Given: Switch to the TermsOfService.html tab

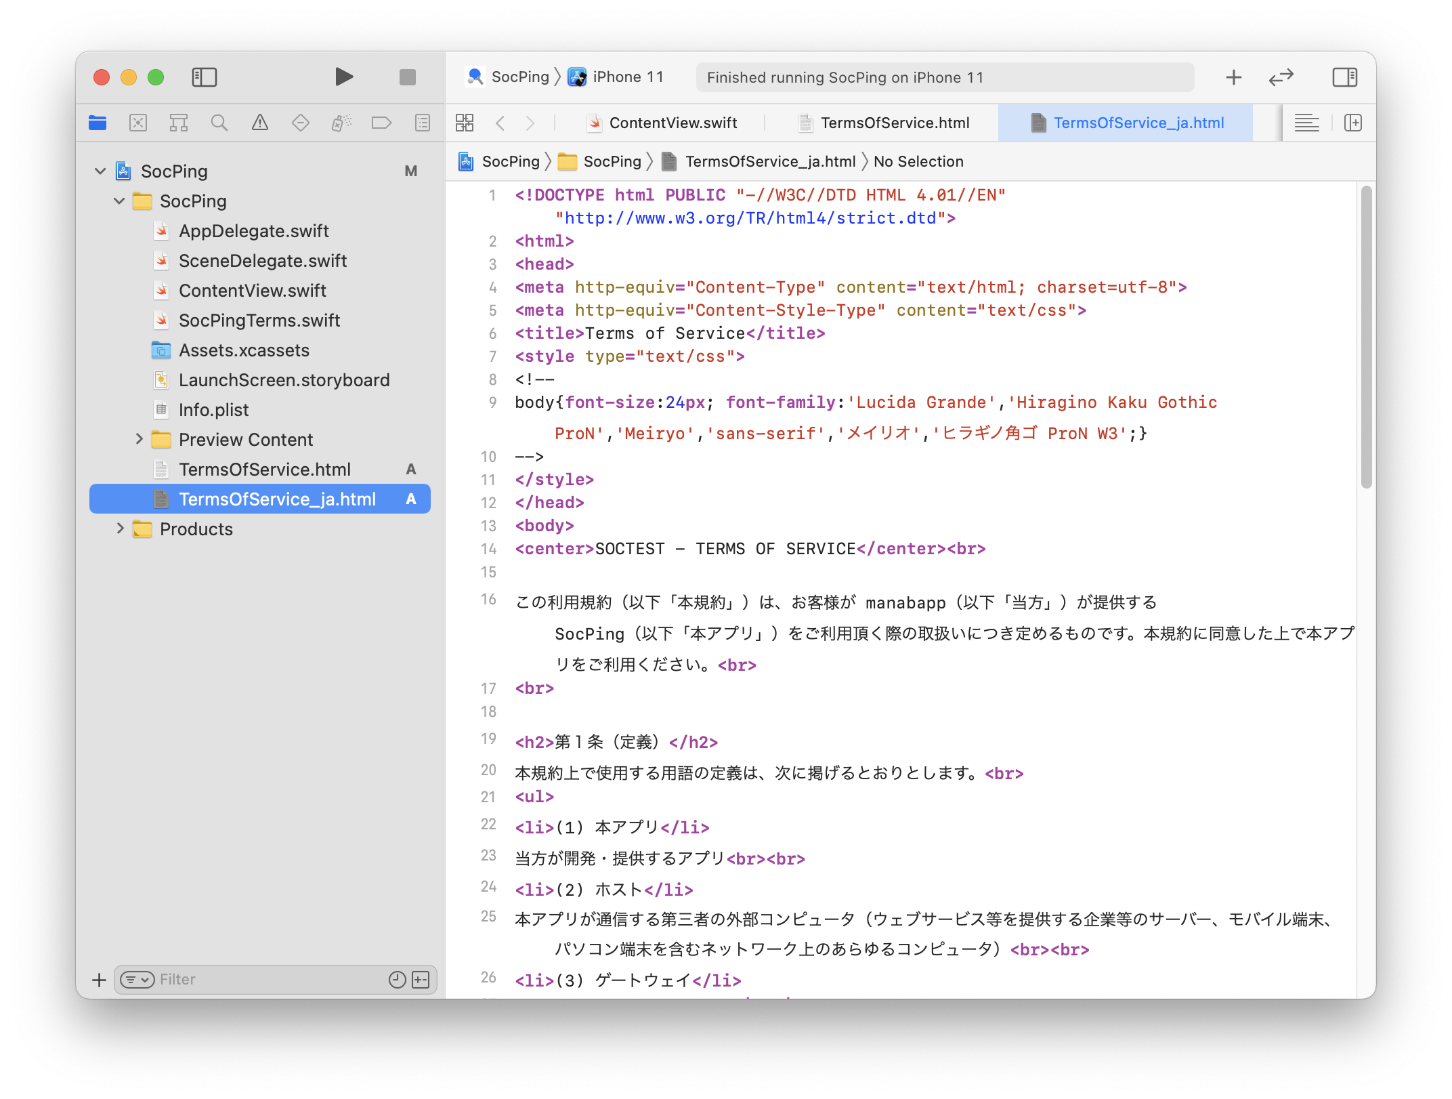Looking at the screenshot, I should 894,123.
